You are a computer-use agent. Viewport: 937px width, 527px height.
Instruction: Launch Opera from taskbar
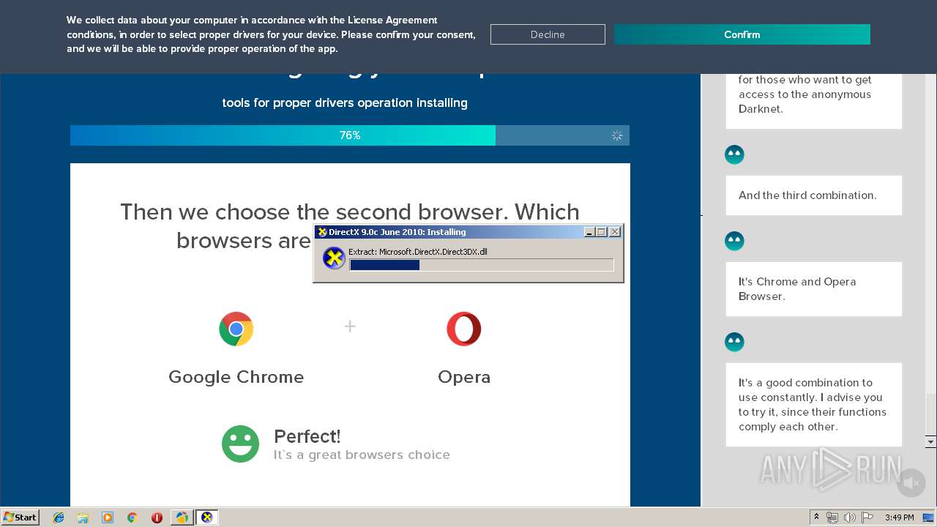click(x=157, y=517)
